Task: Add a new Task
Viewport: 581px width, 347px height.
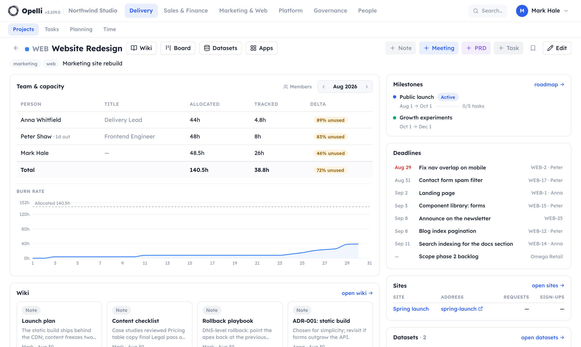Action: (x=508, y=48)
